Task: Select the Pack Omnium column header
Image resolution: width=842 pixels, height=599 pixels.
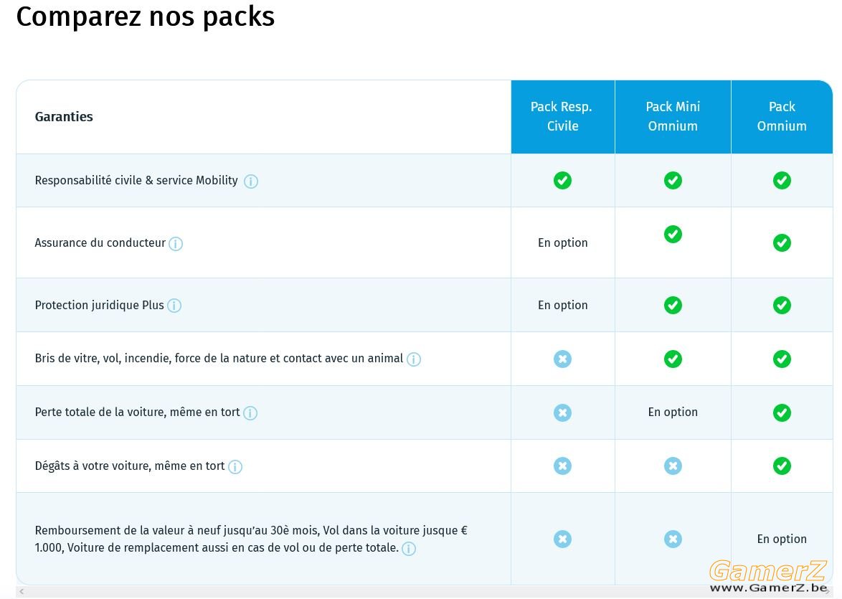Action: coord(782,117)
